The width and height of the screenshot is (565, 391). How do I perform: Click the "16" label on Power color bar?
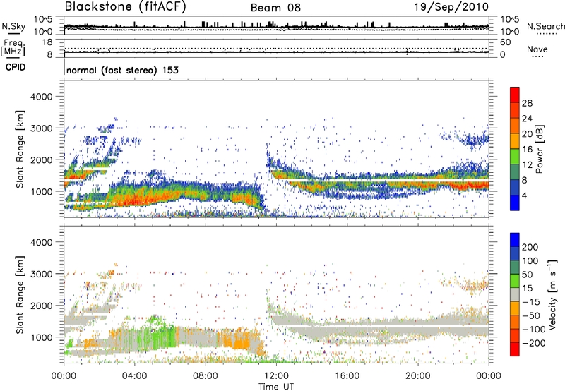point(527,150)
